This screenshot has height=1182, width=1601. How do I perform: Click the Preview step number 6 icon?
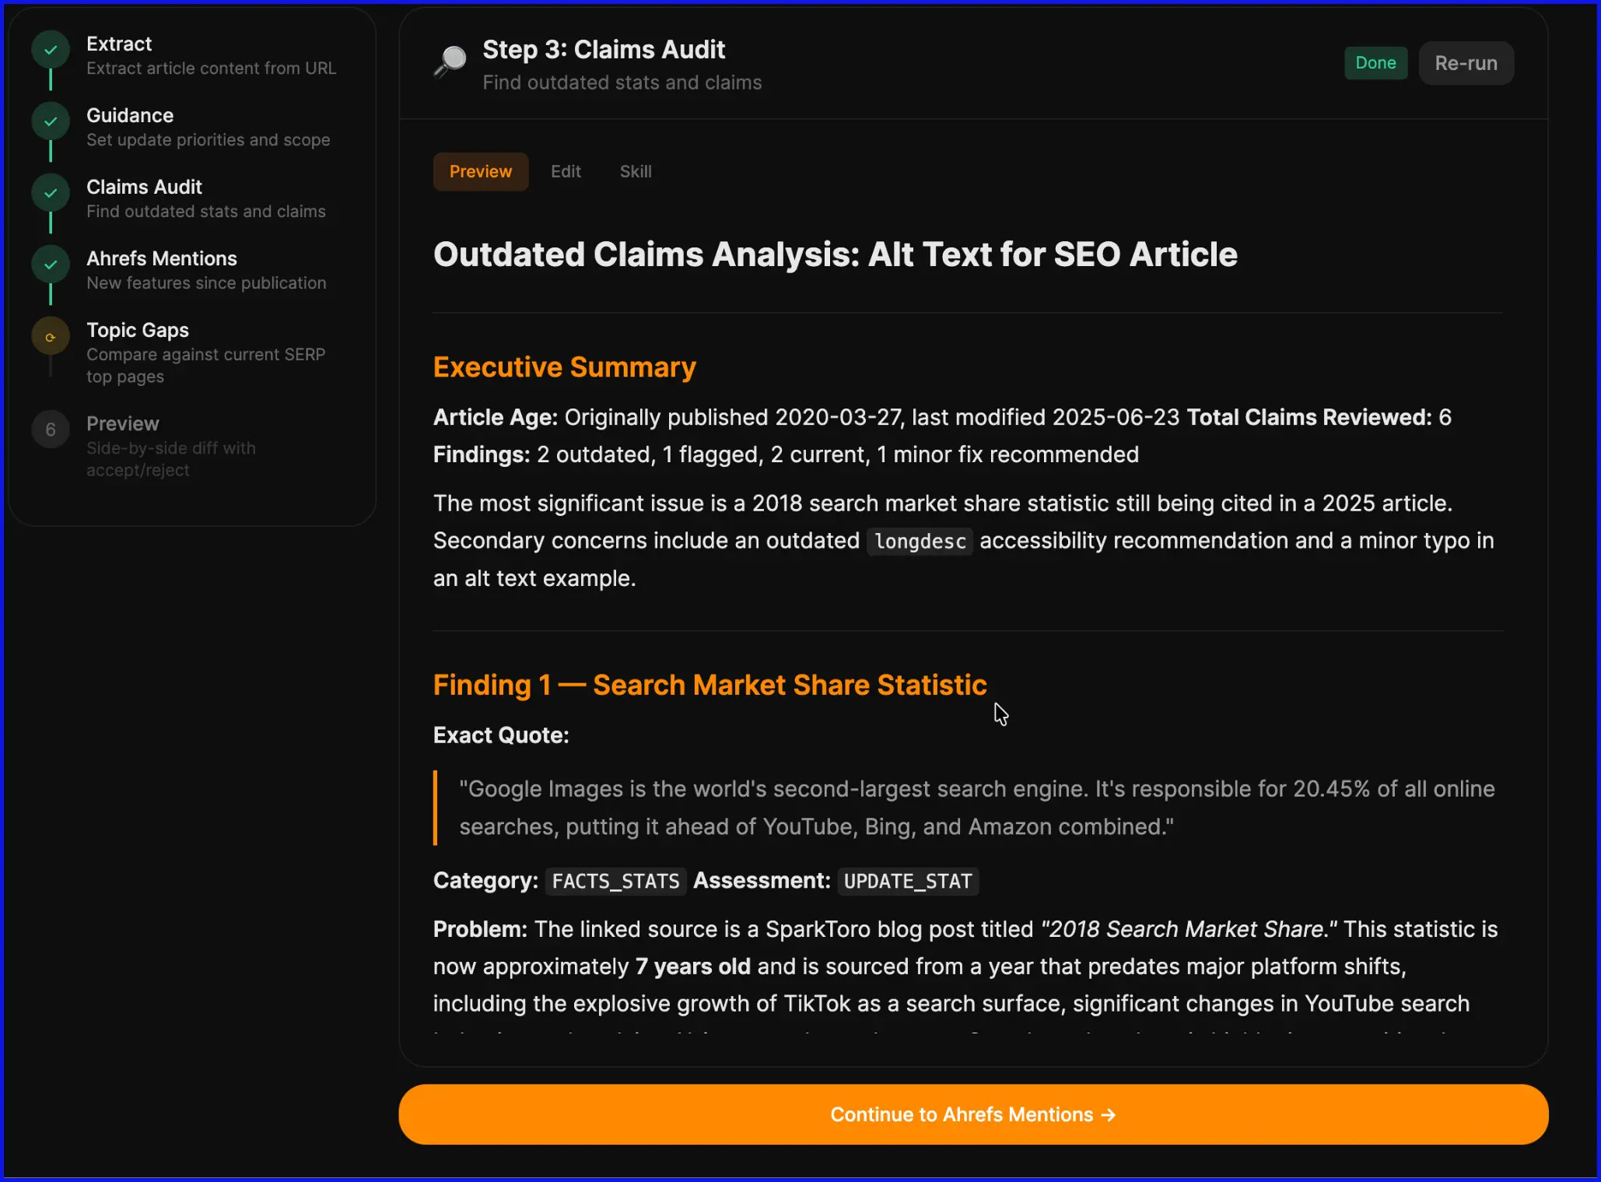51,430
